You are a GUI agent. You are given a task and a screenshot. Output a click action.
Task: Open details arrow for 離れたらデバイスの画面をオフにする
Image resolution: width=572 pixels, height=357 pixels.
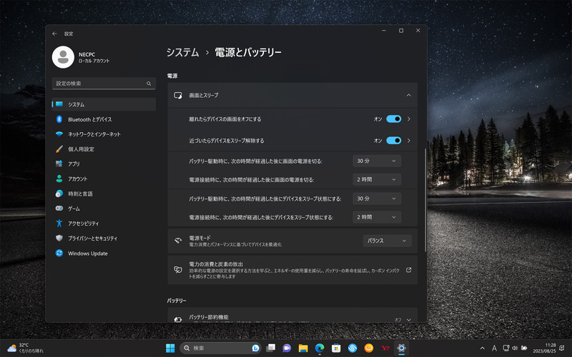pyautogui.click(x=409, y=119)
